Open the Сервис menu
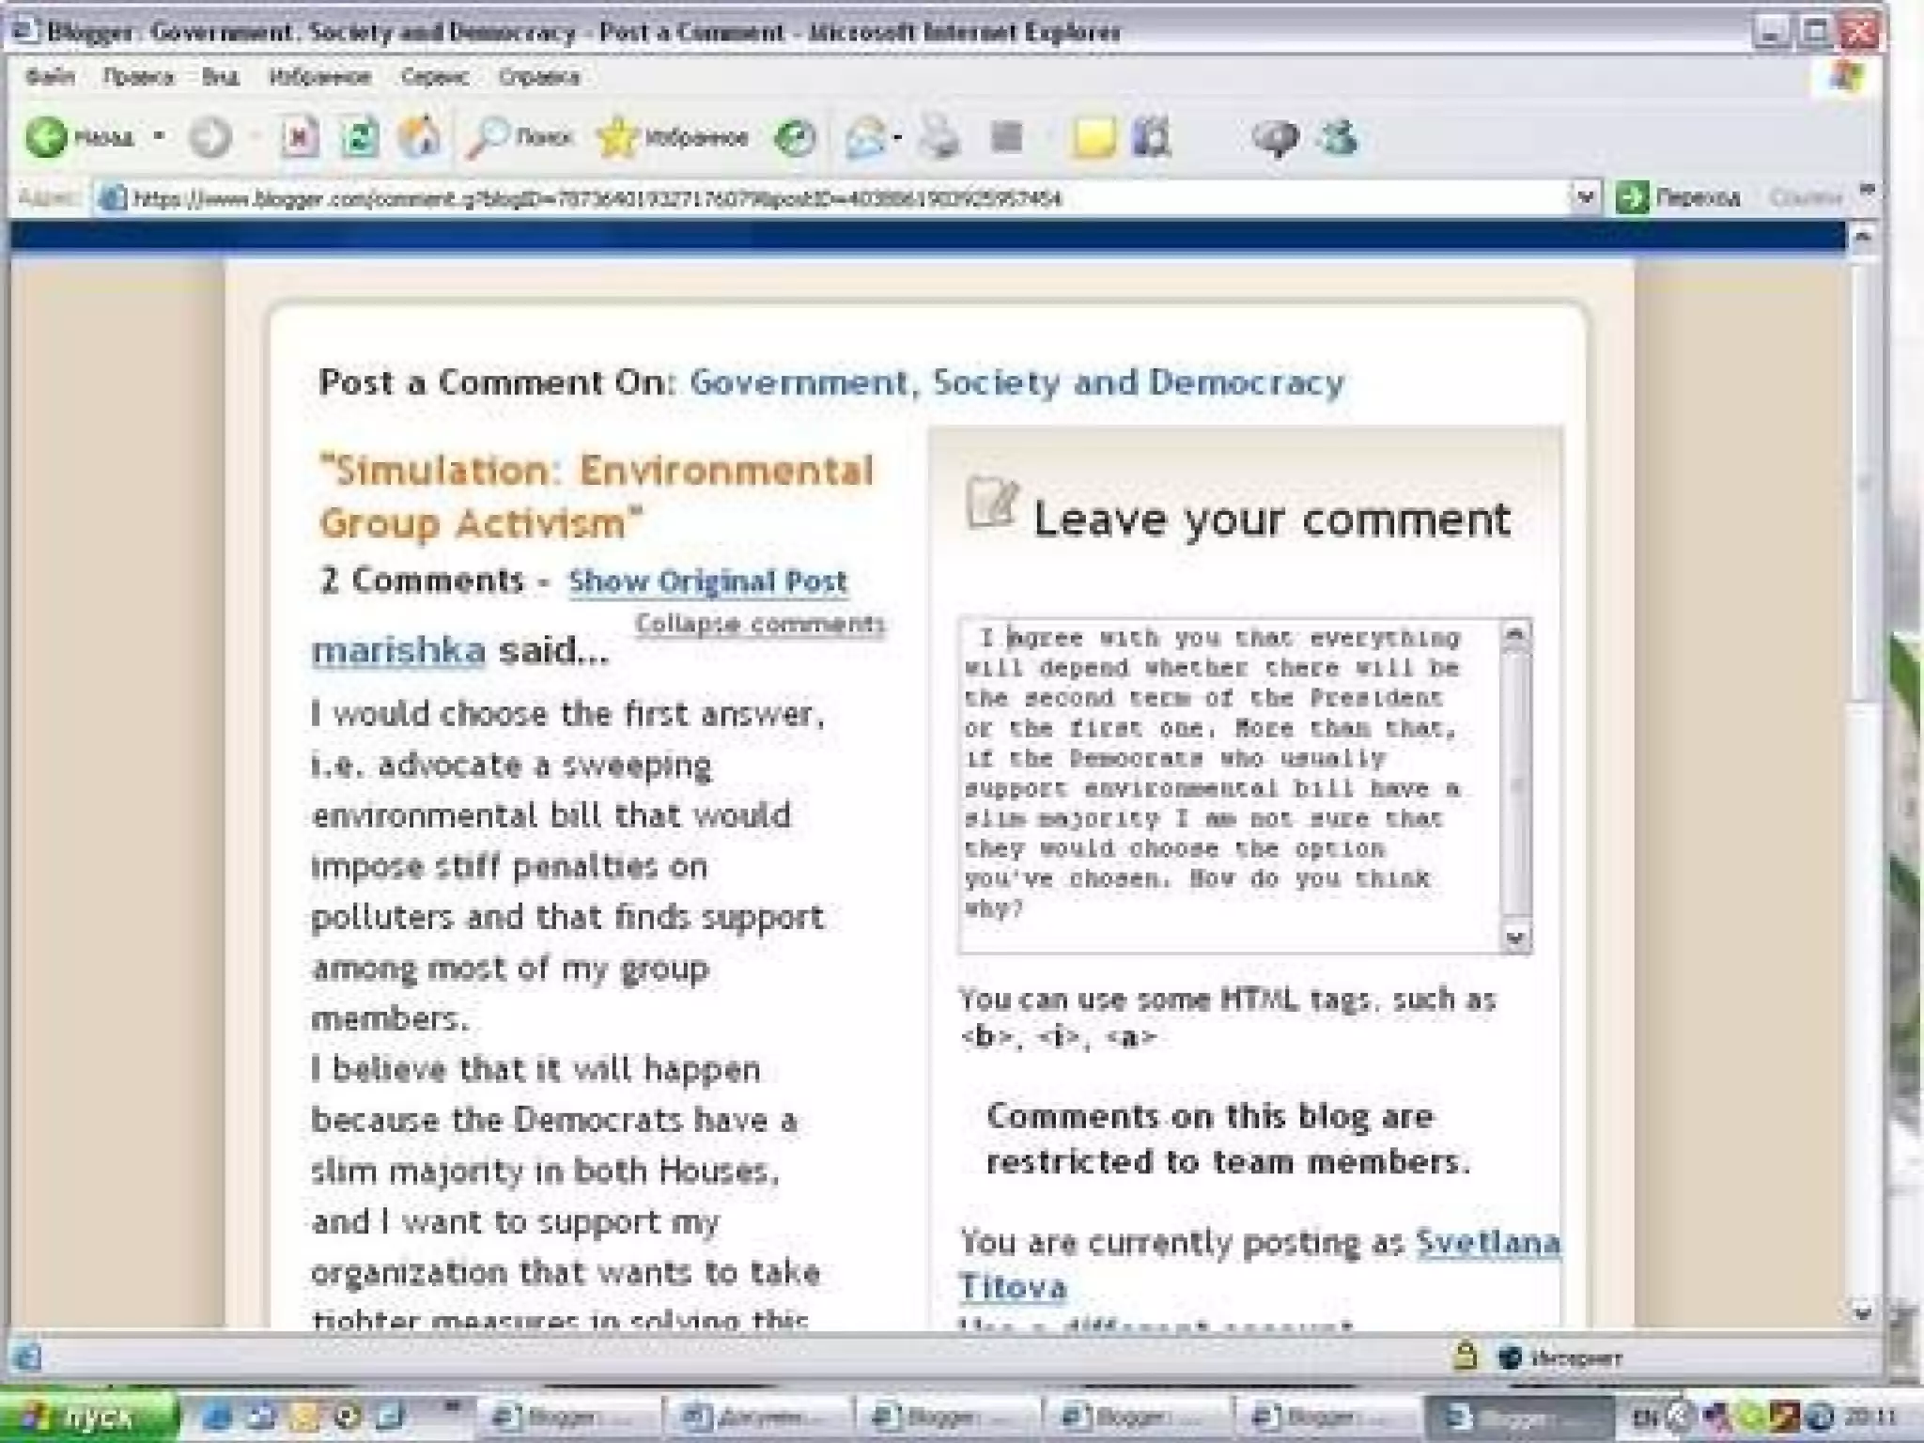 point(434,77)
